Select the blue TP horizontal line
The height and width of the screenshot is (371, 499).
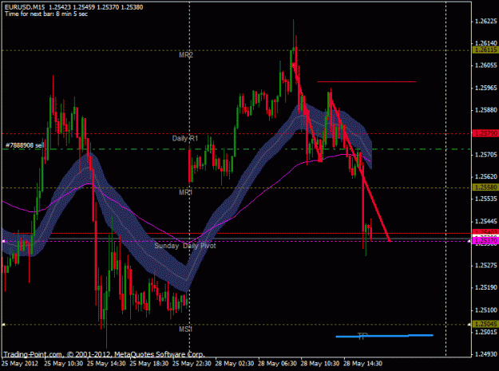click(385, 336)
